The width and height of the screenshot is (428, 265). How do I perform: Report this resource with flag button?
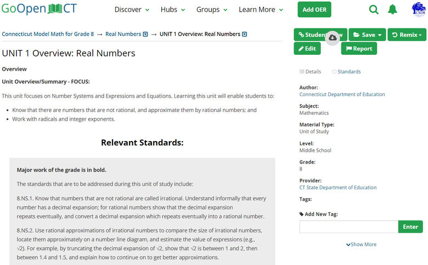coord(358,48)
